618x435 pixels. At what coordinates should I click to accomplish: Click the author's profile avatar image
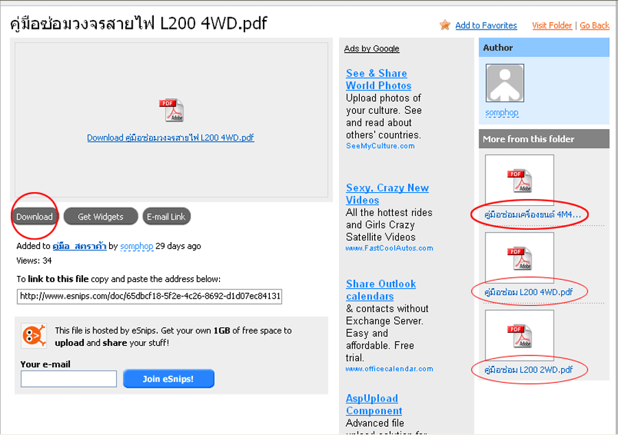click(505, 83)
